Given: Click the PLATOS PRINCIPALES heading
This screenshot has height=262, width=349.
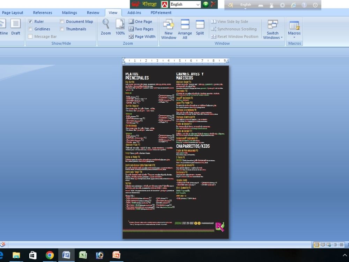Looking at the screenshot, I should (137, 76).
